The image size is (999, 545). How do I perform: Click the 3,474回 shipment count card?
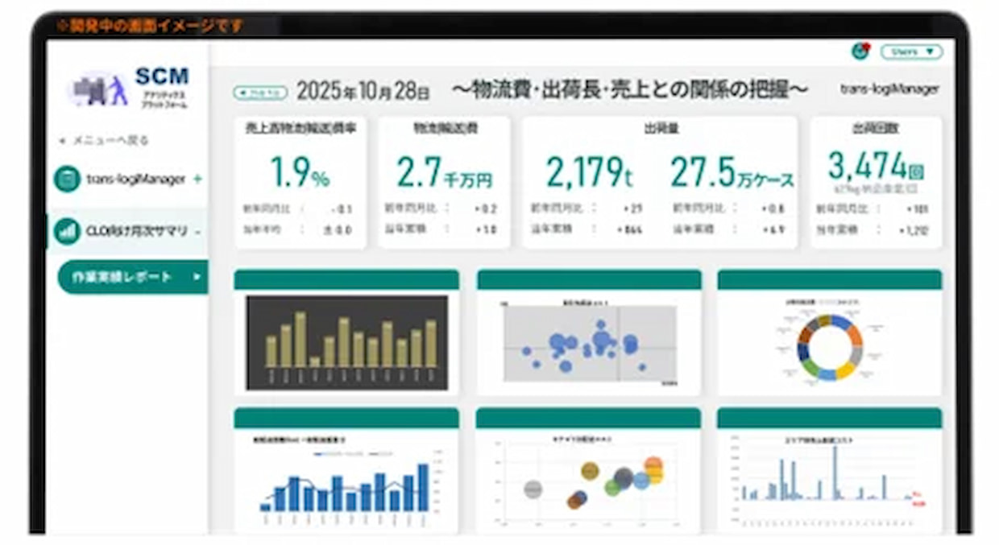tap(875, 182)
